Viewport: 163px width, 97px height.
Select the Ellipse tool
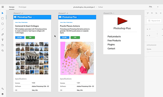click(x=3, y=24)
